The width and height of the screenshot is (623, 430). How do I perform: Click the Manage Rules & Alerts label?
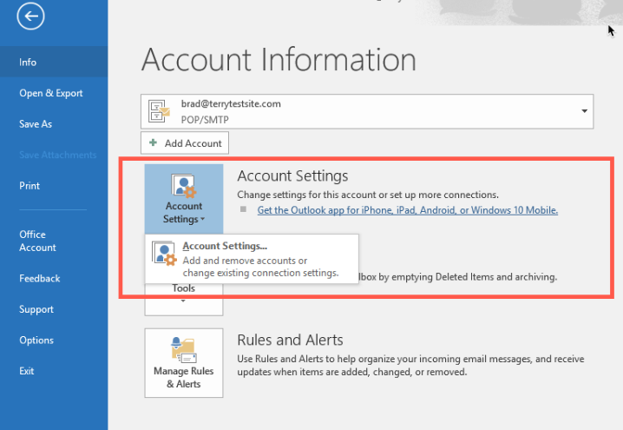coord(184,377)
